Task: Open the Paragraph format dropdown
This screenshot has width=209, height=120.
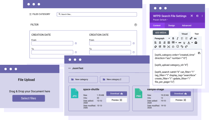Action: click(x=162, y=38)
